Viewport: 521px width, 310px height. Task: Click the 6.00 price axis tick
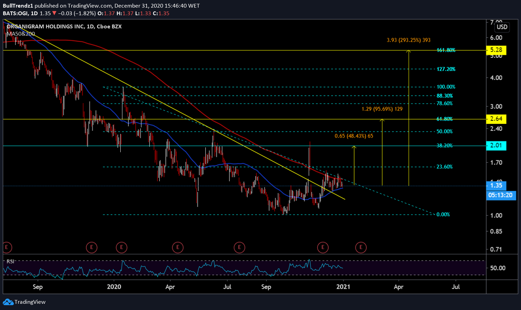[x=496, y=37]
